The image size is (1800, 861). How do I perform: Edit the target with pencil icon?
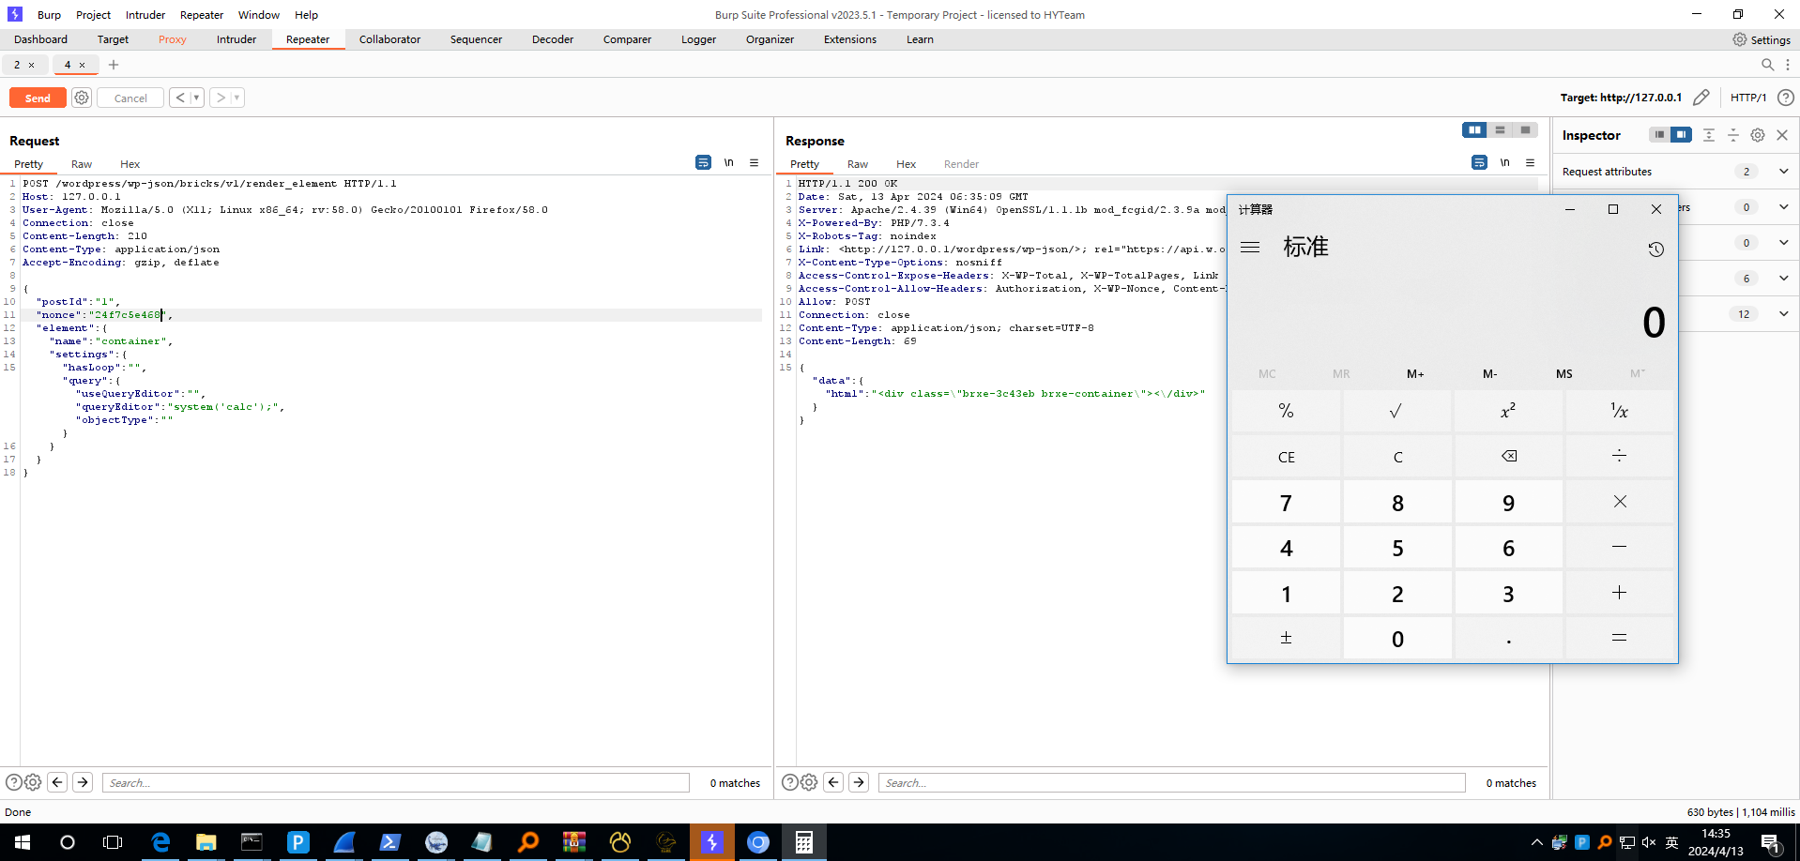point(1701,98)
